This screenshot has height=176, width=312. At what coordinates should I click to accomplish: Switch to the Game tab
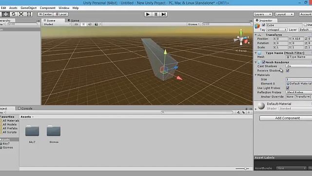74,21
